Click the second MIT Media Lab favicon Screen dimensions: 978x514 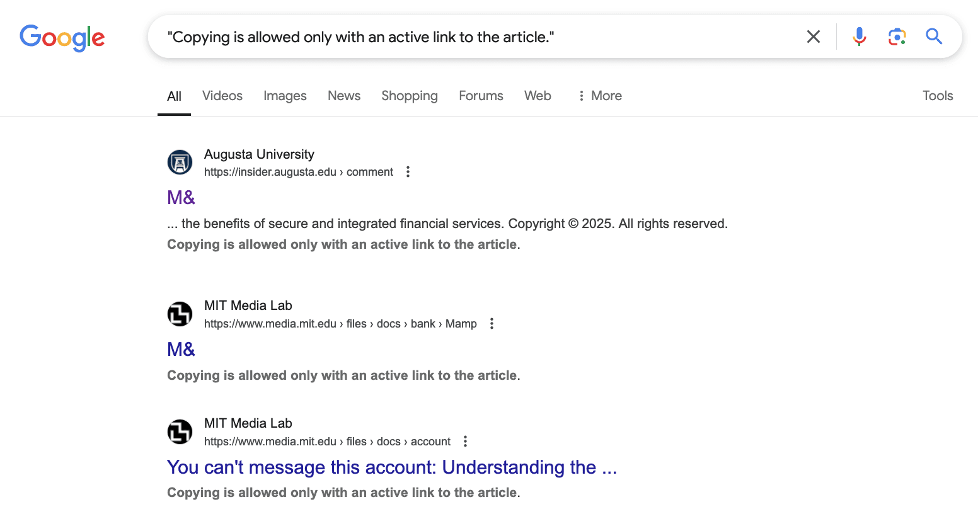pos(180,431)
